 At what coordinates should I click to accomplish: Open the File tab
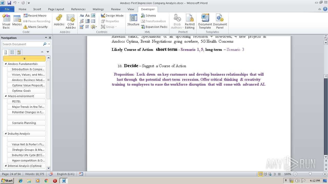[x=7, y=9]
